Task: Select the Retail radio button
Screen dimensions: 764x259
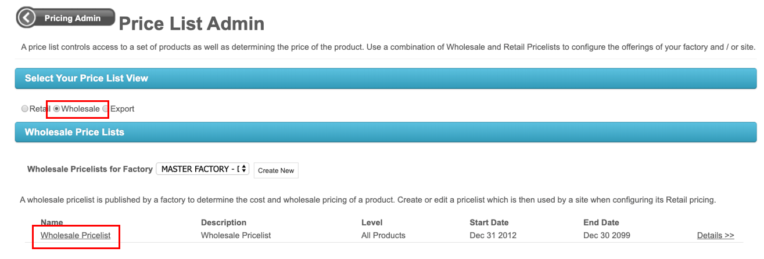Action: [25, 108]
